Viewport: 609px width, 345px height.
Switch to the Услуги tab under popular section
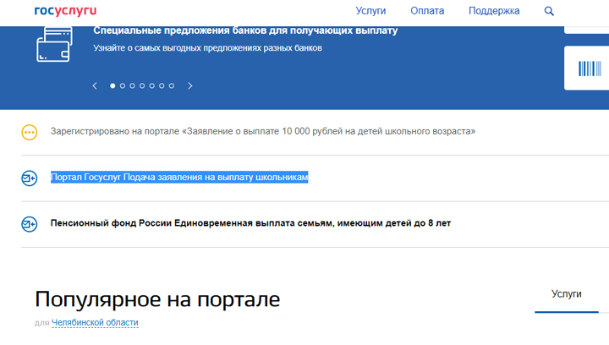(x=566, y=294)
